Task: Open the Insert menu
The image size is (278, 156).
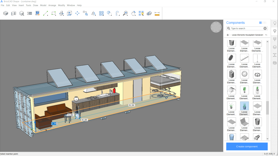Action: [x=21, y=5]
